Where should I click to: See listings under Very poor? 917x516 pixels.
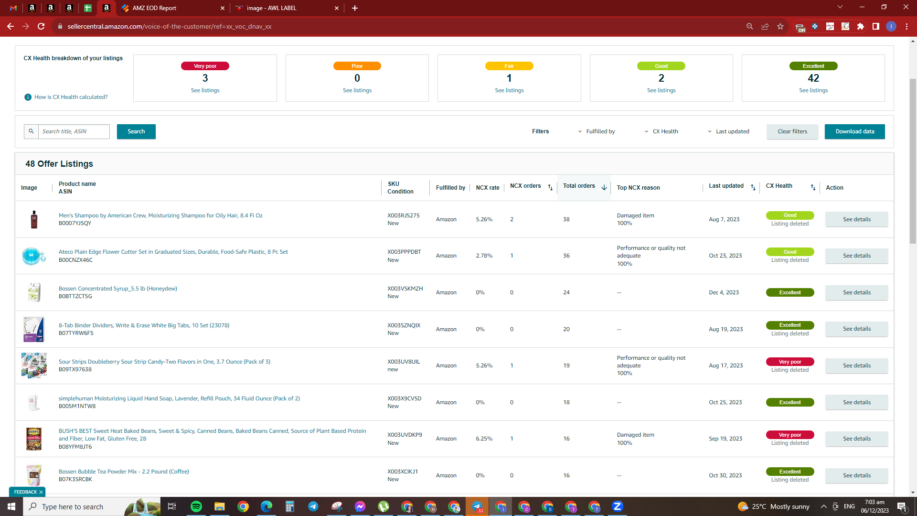point(205,90)
